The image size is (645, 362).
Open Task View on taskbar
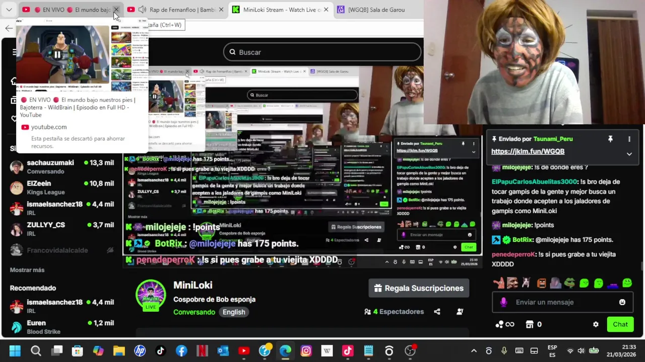click(x=57, y=351)
